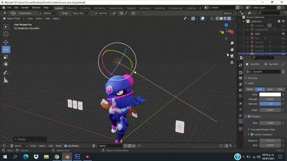Switch to the Modeling workspace tab
287x161 pixels.
pos(71,8)
